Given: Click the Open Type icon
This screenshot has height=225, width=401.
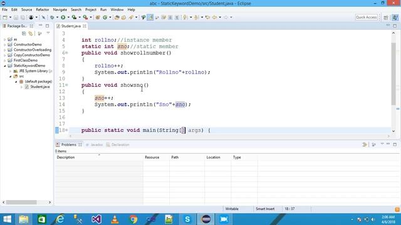Looking at the screenshot, I should point(117,17).
